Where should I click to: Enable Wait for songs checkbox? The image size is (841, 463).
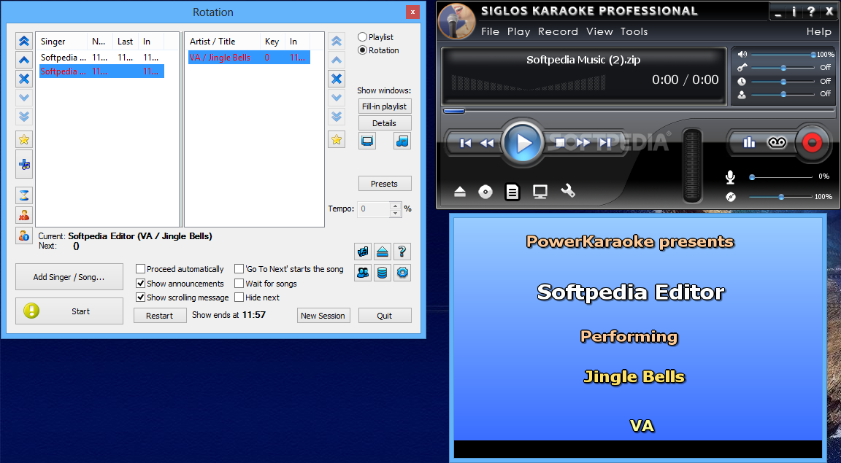(x=239, y=284)
